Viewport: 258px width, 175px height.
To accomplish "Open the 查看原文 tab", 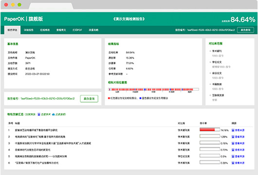I will (61, 30).
